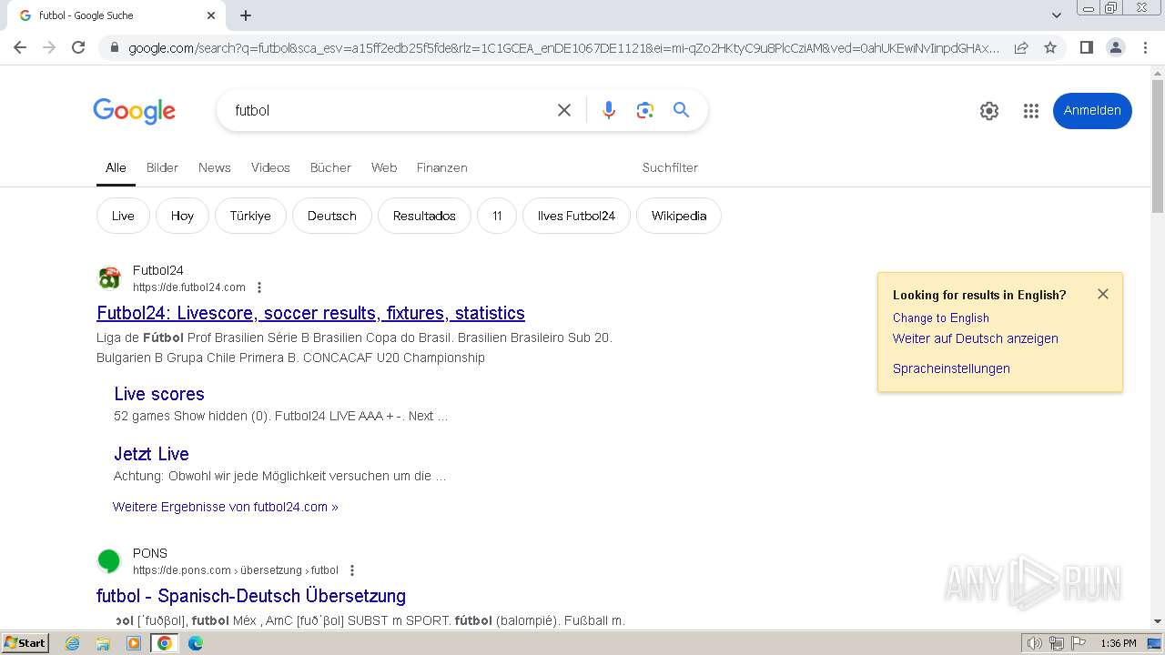Open Google settings gear icon
Screen dimensions: 1165x655
(x=989, y=111)
